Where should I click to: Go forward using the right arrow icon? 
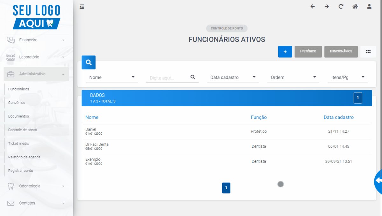pos(327,6)
